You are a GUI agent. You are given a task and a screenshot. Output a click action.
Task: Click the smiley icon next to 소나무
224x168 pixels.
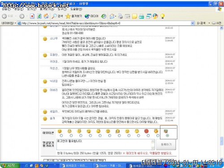click(x=45, y=39)
